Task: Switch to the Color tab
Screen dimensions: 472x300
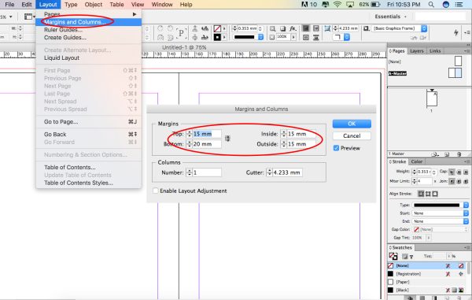Action: point(417,161)
